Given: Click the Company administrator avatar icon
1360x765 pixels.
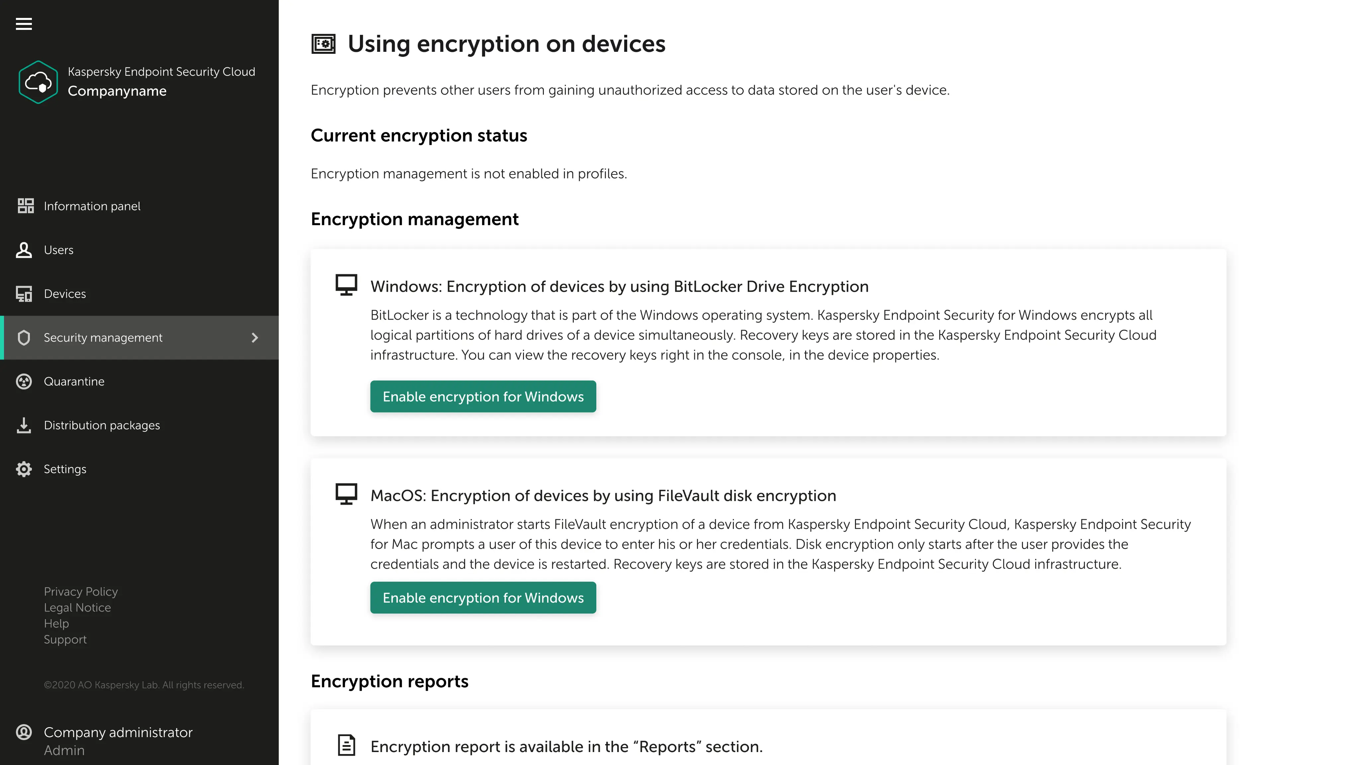Looking at the screenshot, I should click(24, 732).
